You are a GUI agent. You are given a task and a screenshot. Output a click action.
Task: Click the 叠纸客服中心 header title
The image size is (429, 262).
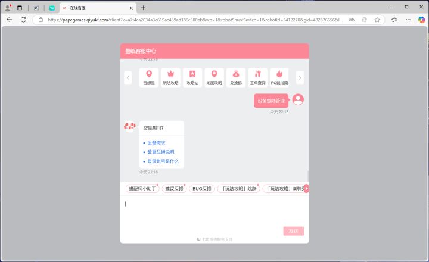coord(141,51)
